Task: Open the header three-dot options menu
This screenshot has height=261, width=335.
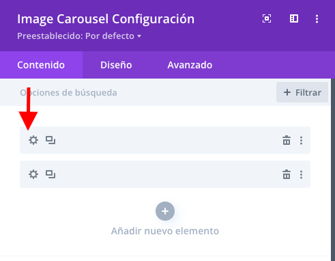Action: point(317,18)
